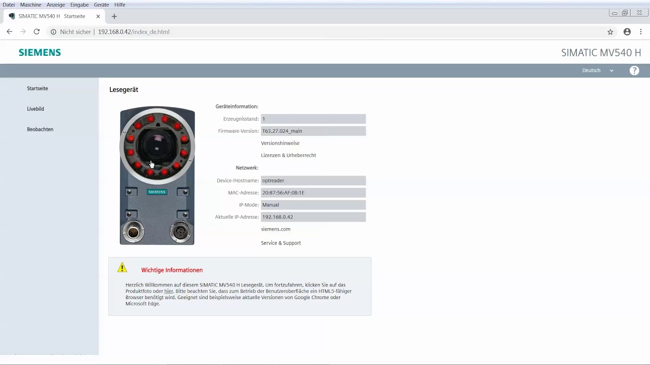The width and height of the screenshot is (650, 365).
Task: Click the Aktuelle IP-Adresse field
Action: coord(313,217)
